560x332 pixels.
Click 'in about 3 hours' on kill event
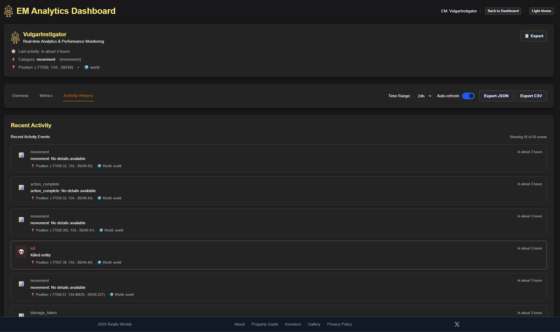click(x=530, y=248)
